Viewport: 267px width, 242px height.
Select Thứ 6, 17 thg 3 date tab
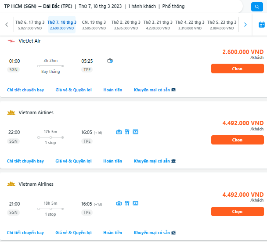(30, 25)
